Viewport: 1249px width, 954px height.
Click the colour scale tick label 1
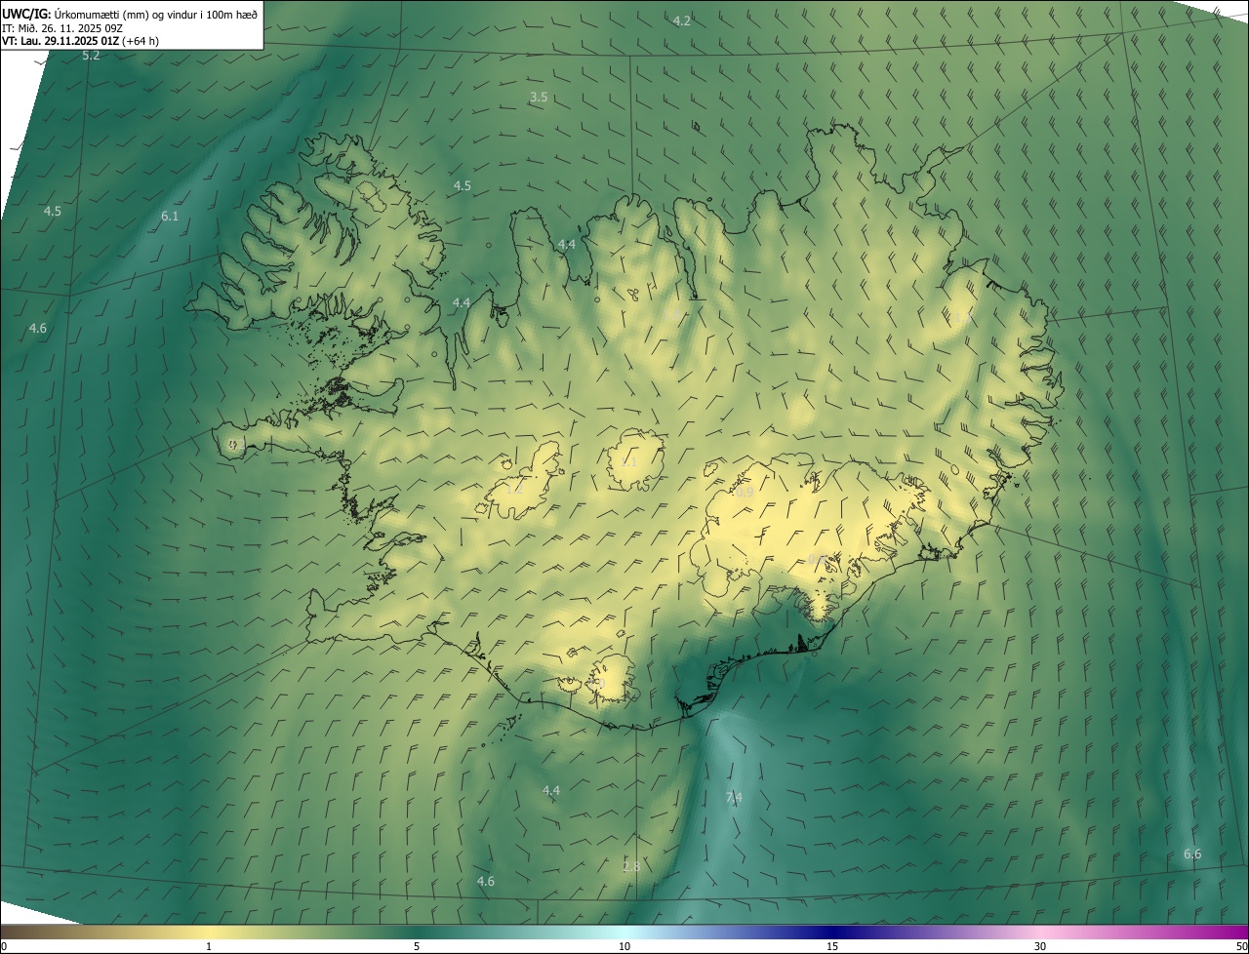pyautogui.click(x=209, y=946)
